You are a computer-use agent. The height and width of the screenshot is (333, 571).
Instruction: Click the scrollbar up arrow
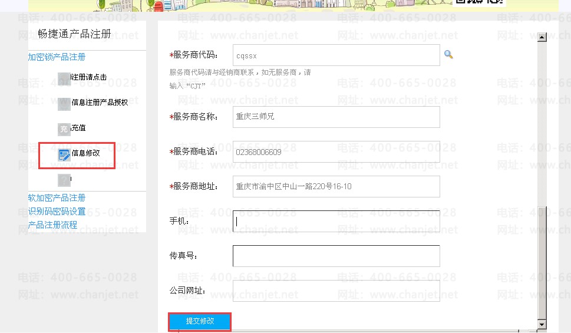click(542, 37)
